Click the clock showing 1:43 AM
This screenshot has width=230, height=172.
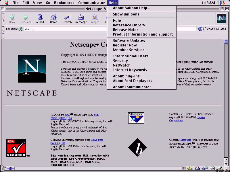click(208, 3)
